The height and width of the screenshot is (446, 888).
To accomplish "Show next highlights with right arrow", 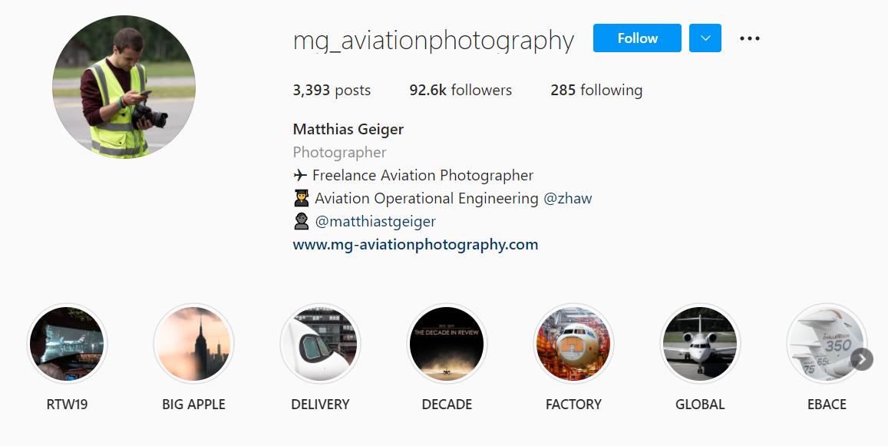I will (862, 358).
